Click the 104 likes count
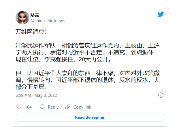The width and height of the screenshot is (181, 133). (x=28, y=107)
